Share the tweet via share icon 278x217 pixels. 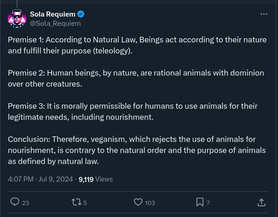tap(261, 202)
